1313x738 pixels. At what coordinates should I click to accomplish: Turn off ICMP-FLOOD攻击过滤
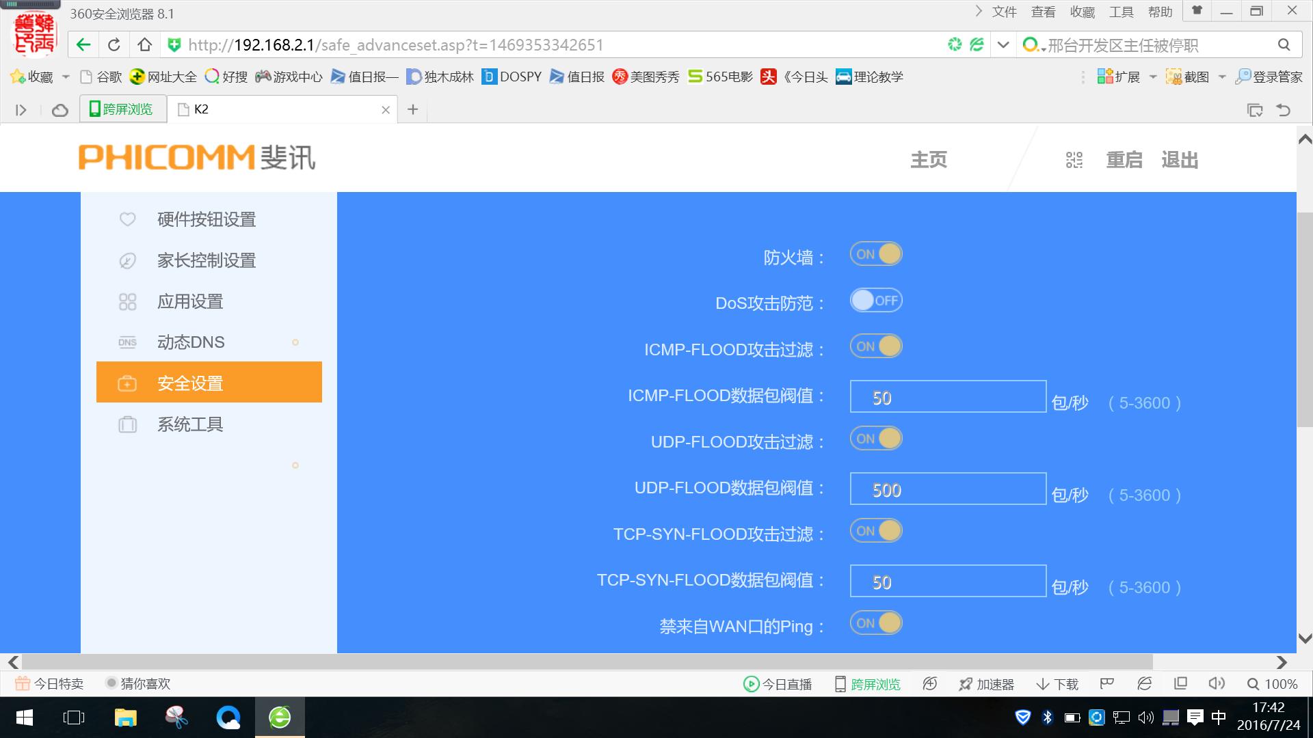(x=876, y=346)
